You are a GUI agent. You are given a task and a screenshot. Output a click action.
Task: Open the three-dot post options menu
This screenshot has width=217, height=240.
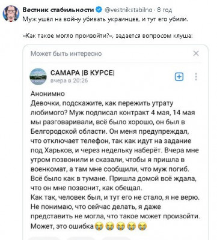196,77
